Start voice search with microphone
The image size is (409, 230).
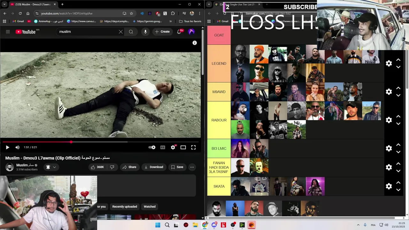coord(145,32)
